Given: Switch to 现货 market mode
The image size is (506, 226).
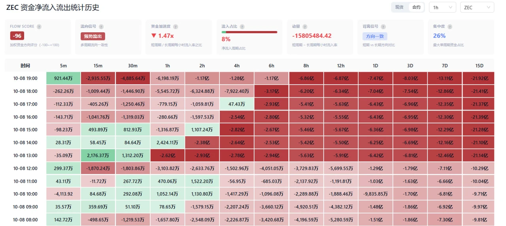Looking at the screenshot, I should 399,7.
